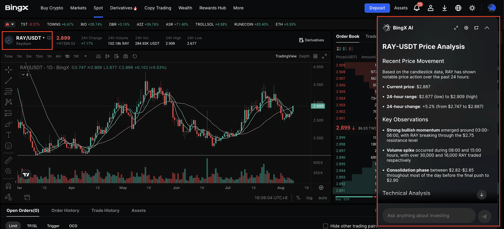Check 'Hide other trading pairs'

pyautogui.click(x=326, y=226)
